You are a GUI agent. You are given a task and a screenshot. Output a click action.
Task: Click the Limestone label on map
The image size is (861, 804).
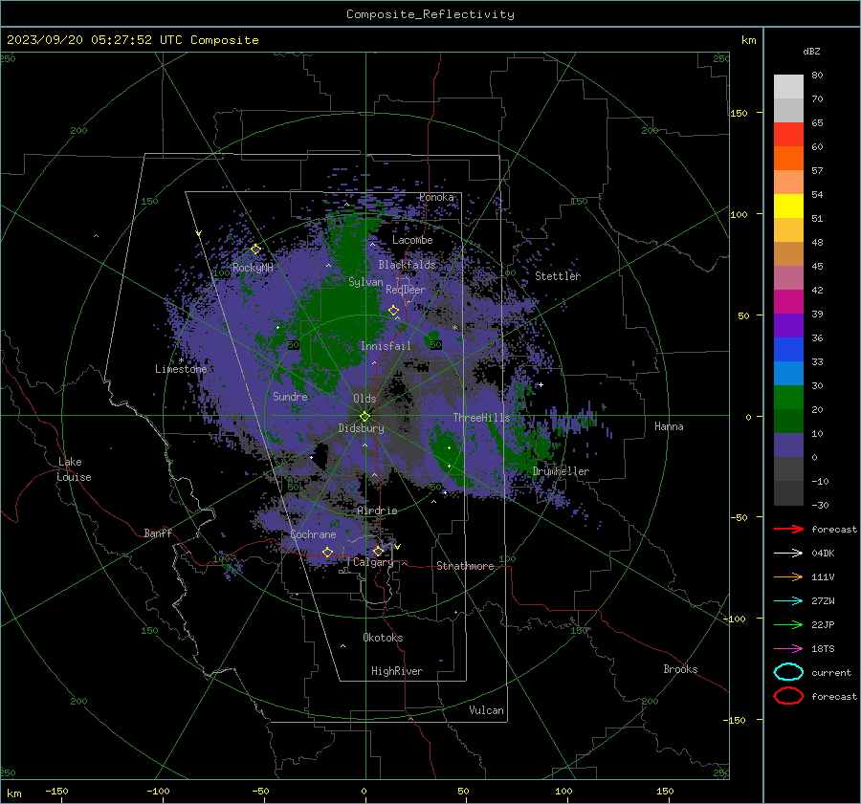coord(181,369)
